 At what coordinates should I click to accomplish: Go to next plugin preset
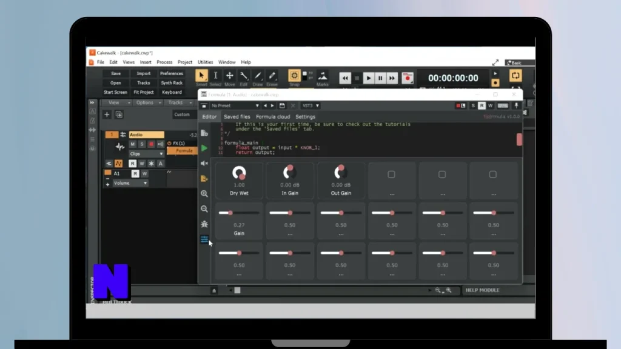pos(272,105)
